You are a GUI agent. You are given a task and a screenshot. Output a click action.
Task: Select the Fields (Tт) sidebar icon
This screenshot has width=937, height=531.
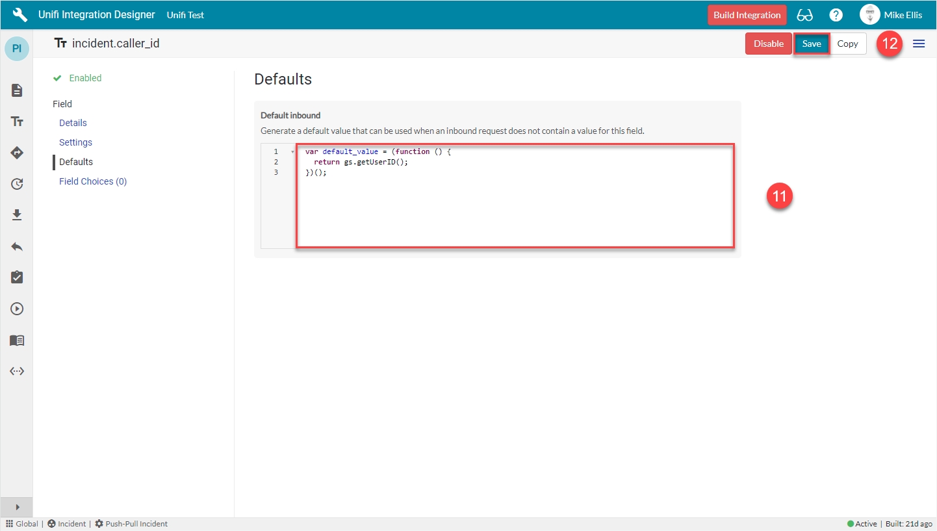click(17, 122)
